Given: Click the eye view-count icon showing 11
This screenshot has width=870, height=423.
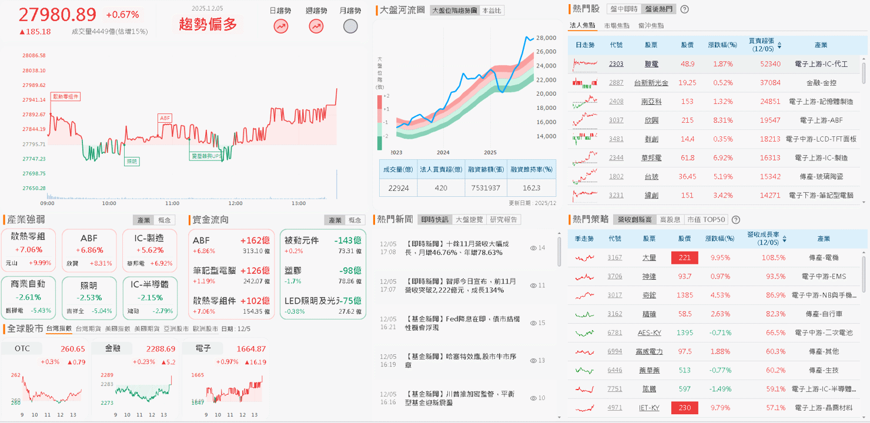Looking at the screenshot, I should click(534, 286).
